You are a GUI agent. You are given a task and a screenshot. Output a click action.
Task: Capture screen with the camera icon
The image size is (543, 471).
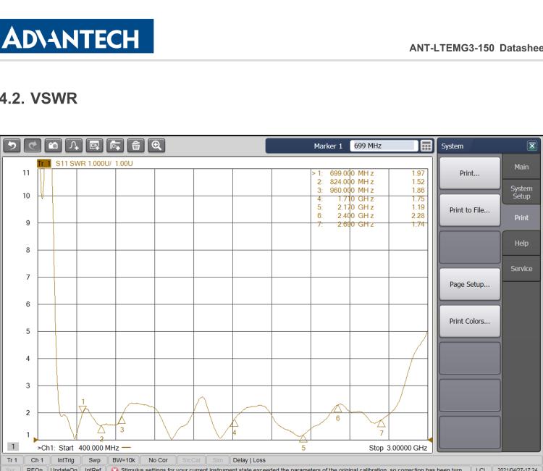point(54,146)
